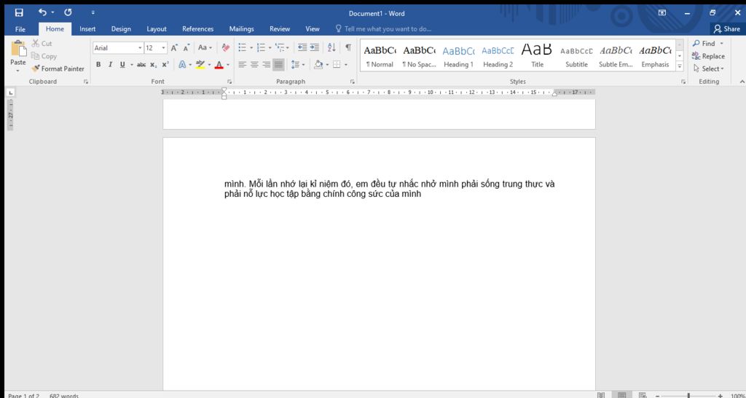This screenshot has height=398, width=746.
Task: Open the Review tab
Action: [280, 29]
